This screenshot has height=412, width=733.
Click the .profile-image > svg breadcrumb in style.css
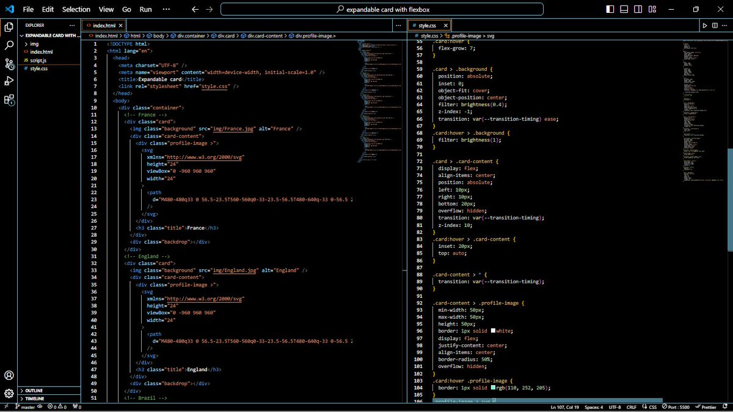[x=469, y=36]
